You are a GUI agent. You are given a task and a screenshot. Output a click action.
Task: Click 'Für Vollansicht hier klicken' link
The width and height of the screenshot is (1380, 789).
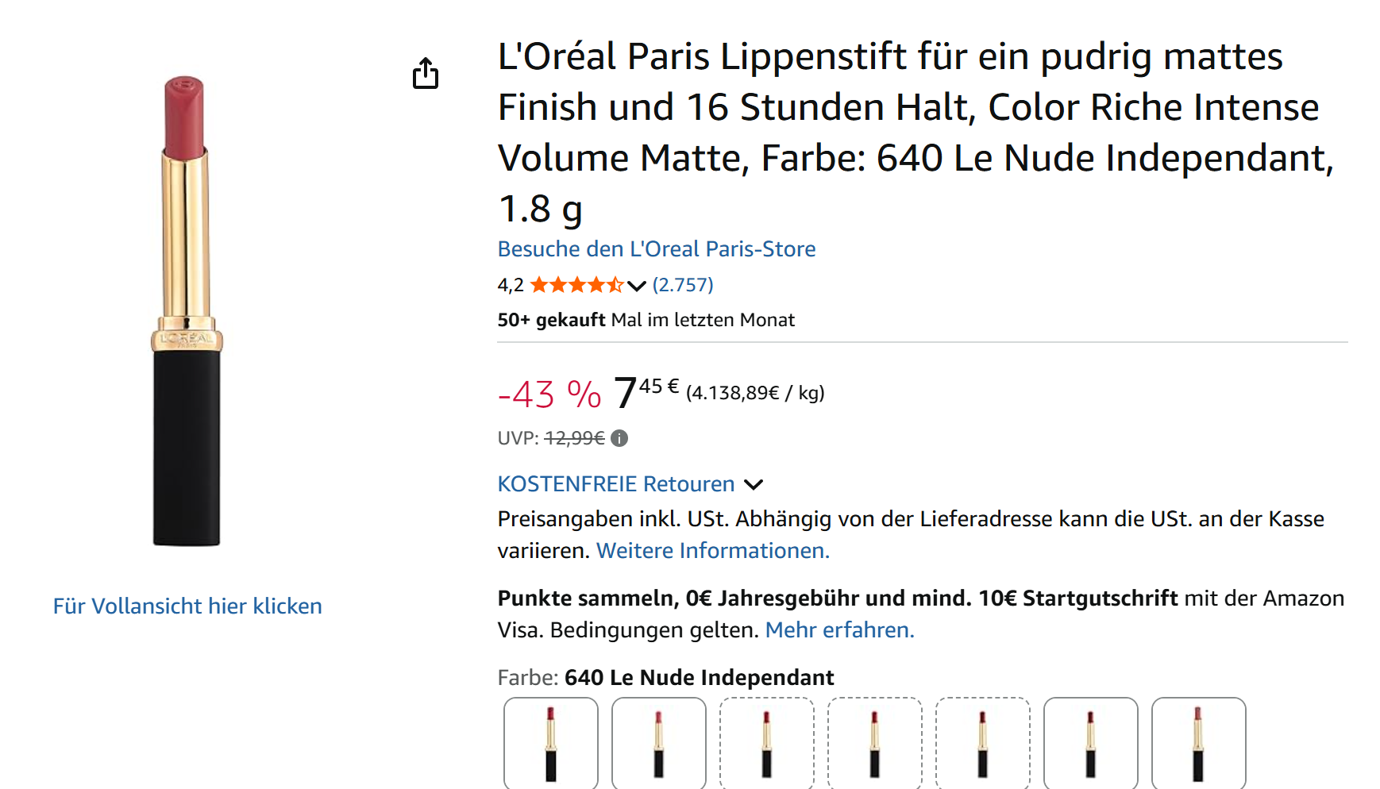click(187, 606)
